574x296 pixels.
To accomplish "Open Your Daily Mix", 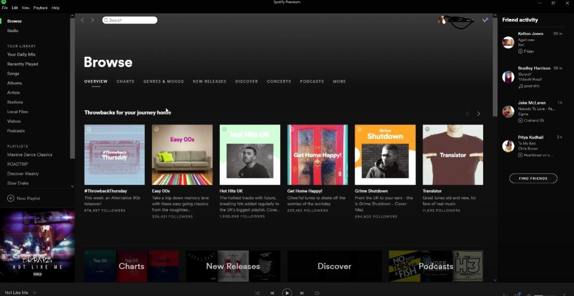I will (21, 54).
